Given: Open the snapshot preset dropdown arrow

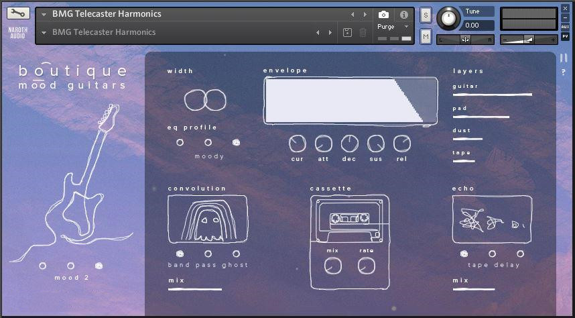Looking at the screenshot, I should tap(44, 33).
